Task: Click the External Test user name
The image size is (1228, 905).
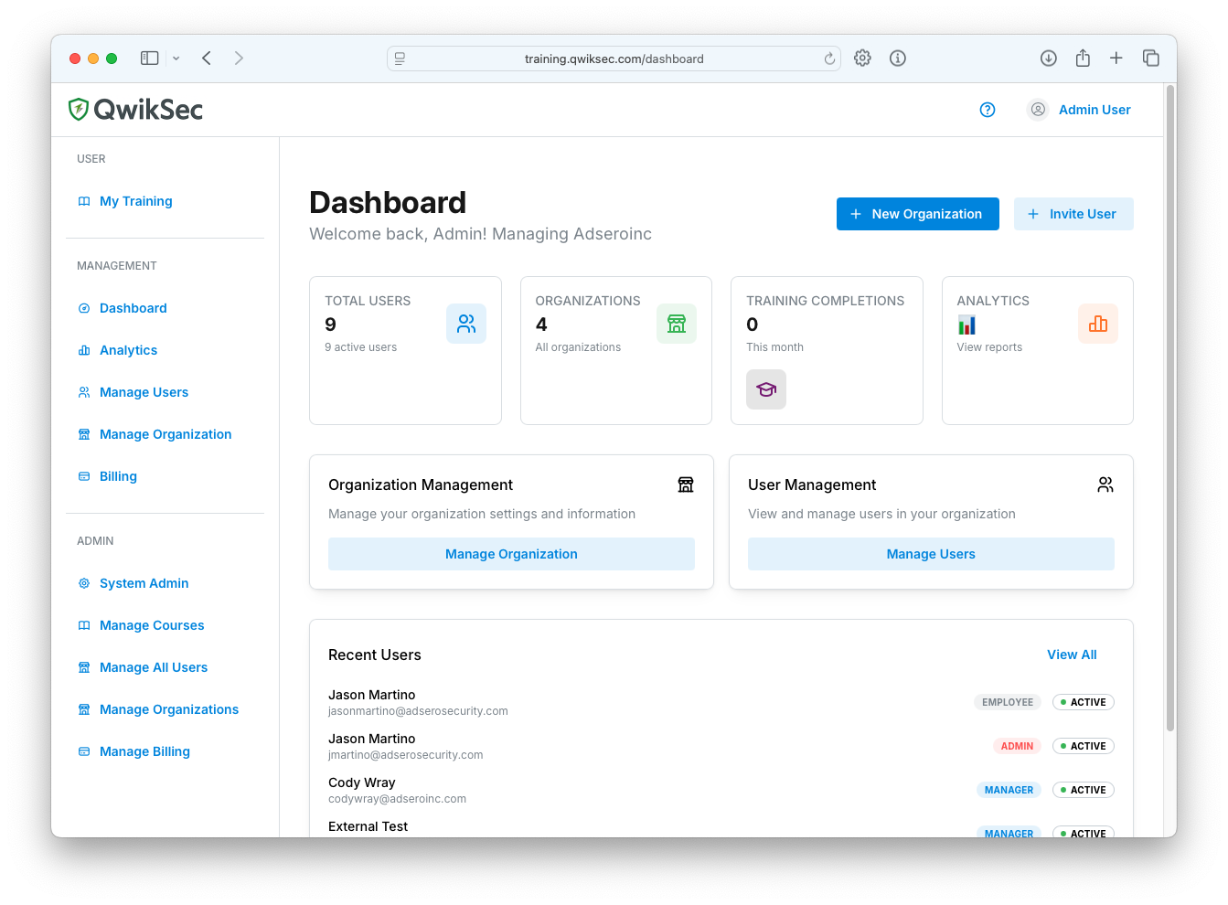Action: (368, 826)
